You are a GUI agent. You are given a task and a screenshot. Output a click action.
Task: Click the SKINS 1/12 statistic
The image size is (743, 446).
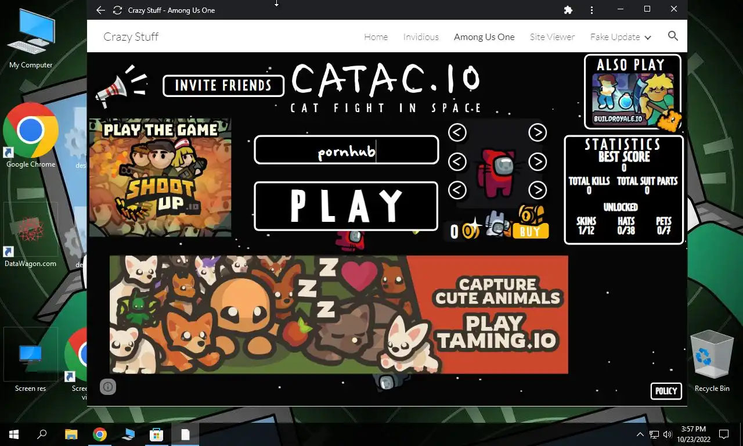pos(586,226)
